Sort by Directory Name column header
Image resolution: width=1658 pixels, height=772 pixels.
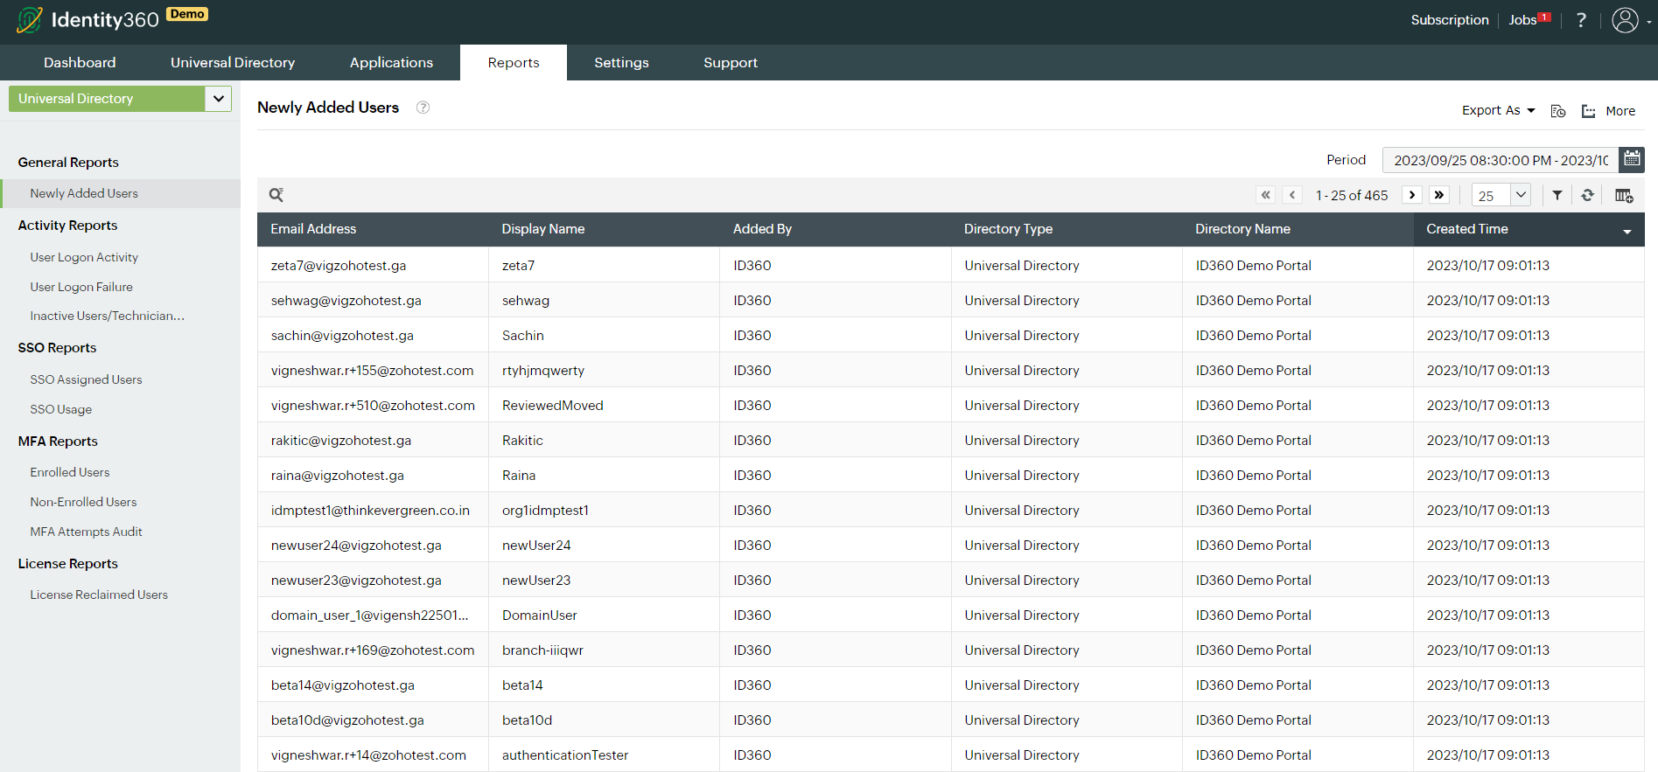point(1242,229)
